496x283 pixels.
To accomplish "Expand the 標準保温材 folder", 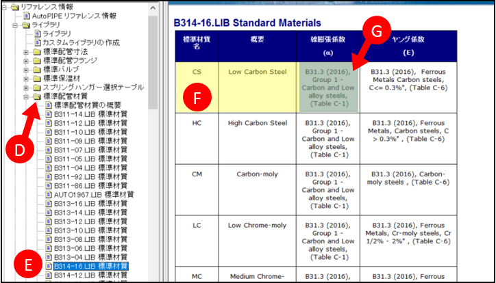I will pos(26,79).
